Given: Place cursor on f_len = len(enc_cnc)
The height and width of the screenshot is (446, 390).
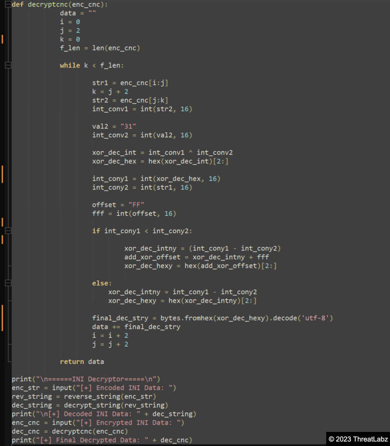Looking at the screenshot, I should [x=100, y=48].
